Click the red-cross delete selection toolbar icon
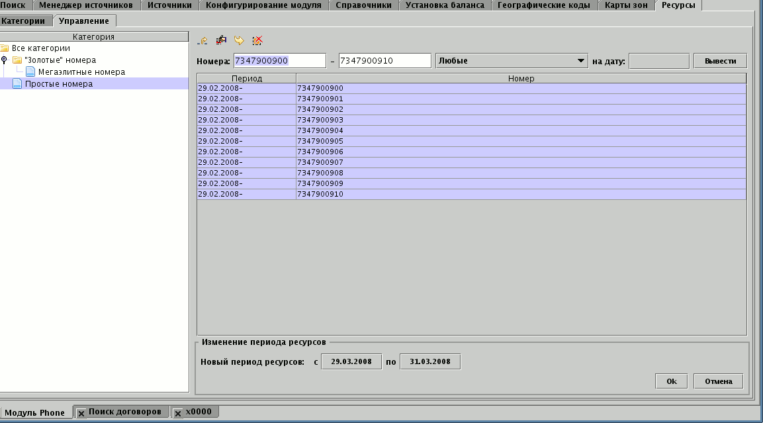The width and height of the screenshot is (763, 423). click(257, 41)
